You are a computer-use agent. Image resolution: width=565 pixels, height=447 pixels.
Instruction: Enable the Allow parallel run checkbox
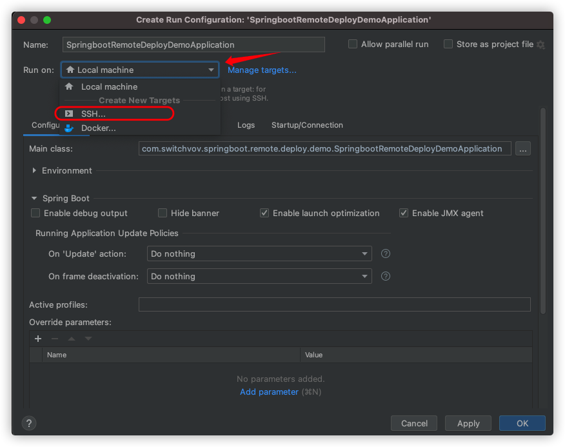353,45
